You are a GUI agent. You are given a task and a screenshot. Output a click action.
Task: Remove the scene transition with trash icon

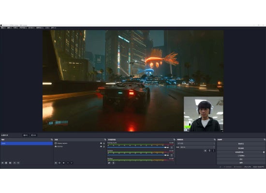pos(209,151)
